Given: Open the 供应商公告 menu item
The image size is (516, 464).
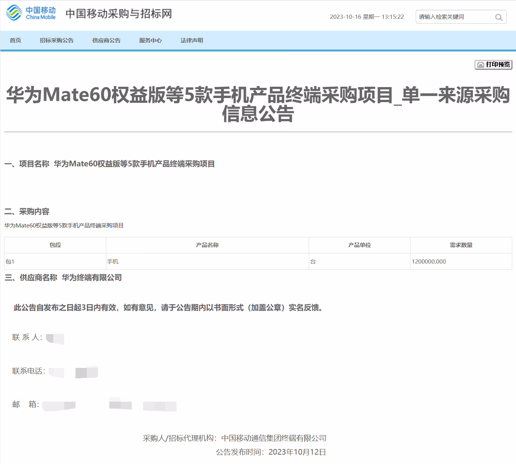Looking at the screenshot, I should click(106, 40).
